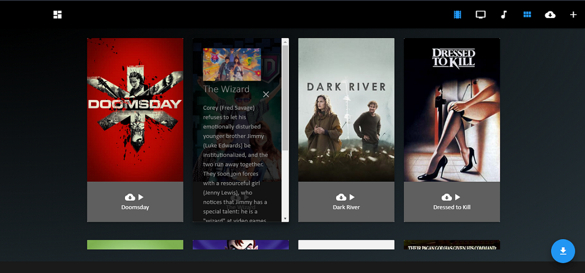
Task: Click the green poster in second row
Action: click(x=135, y=244)
